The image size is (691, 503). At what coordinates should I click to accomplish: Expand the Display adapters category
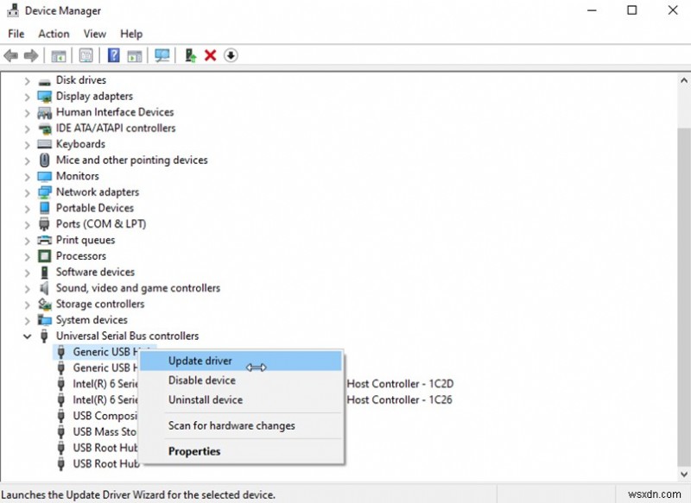[x=25, y=96]
